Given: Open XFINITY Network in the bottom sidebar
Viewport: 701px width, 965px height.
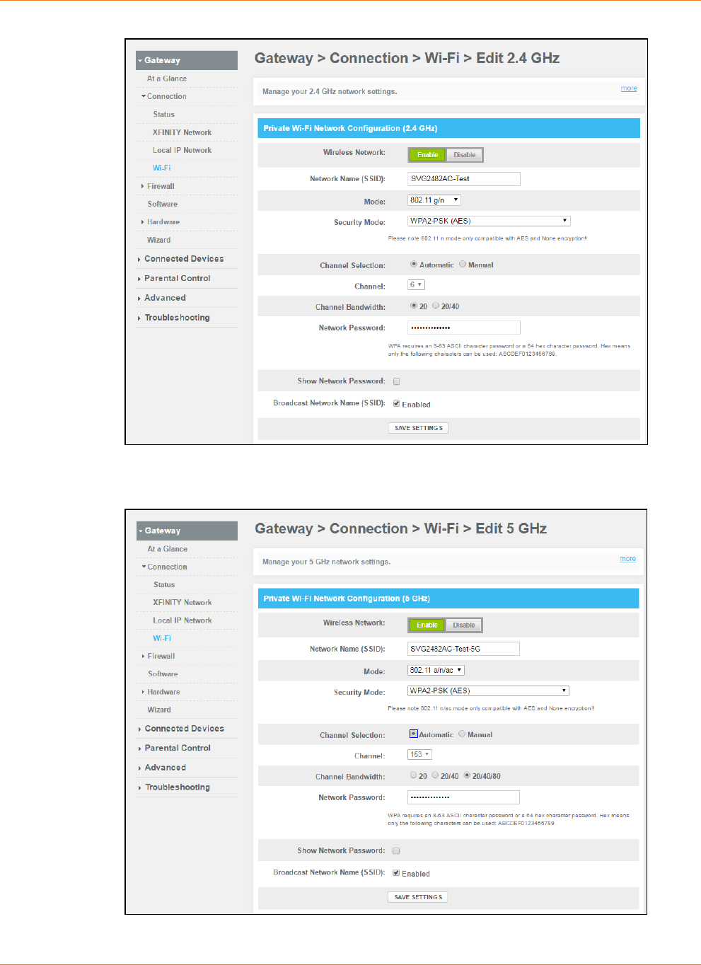Looking at the screenshot, I should [183, 603].
